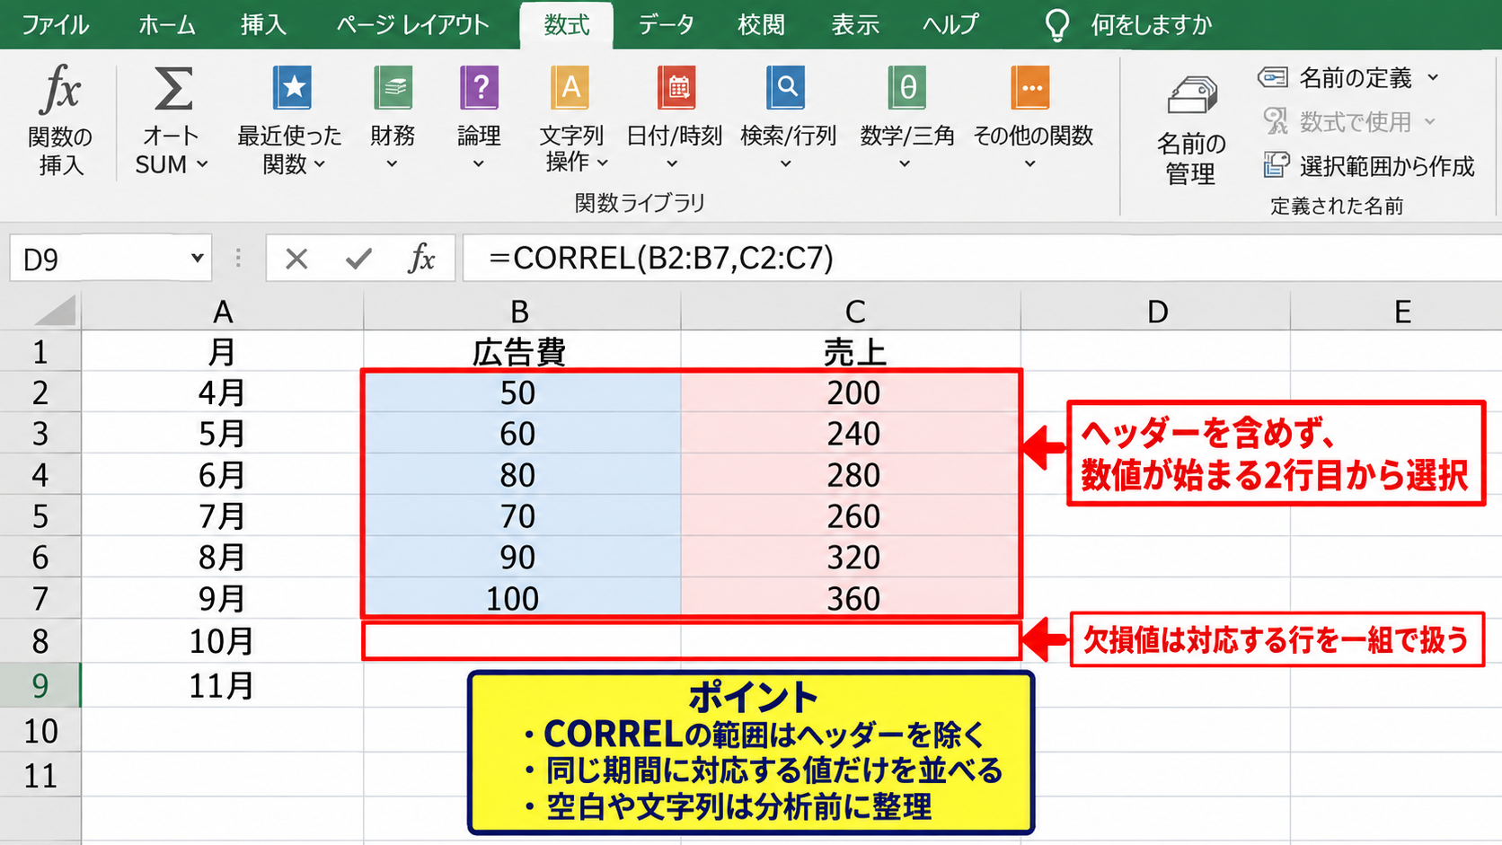Open the 日付/時刻 functions icon
Image resolution: width=1502 pixels, height=845 pixels.
coord(676,88)
